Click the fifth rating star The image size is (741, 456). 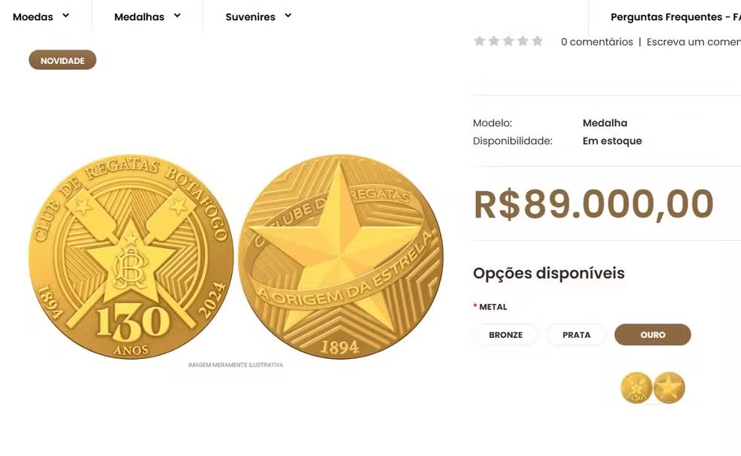(537, 41)
